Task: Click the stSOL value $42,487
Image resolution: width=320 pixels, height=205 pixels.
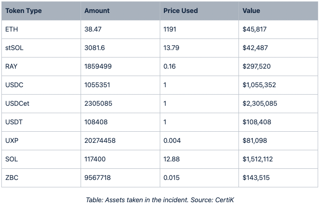Action: 255,48
